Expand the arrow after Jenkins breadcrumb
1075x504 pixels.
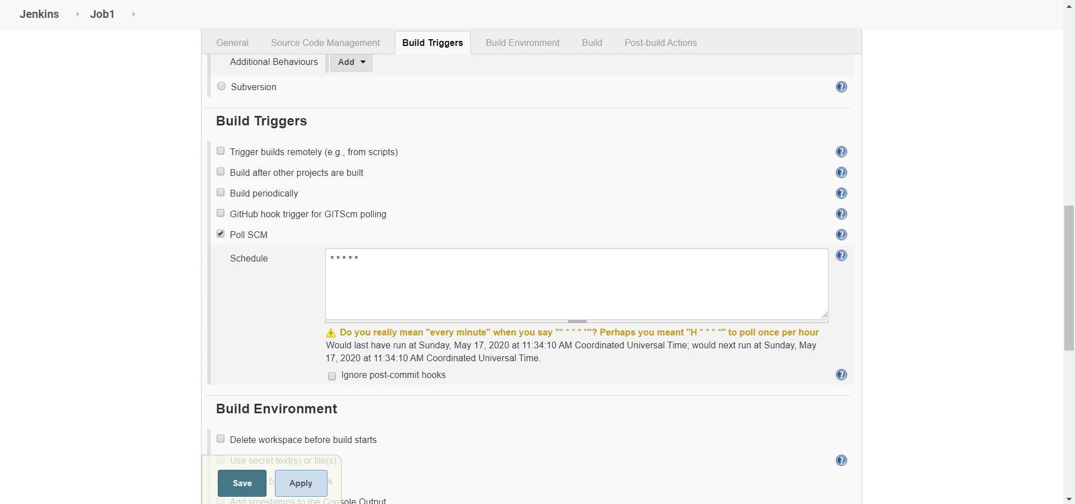(77, 14)
